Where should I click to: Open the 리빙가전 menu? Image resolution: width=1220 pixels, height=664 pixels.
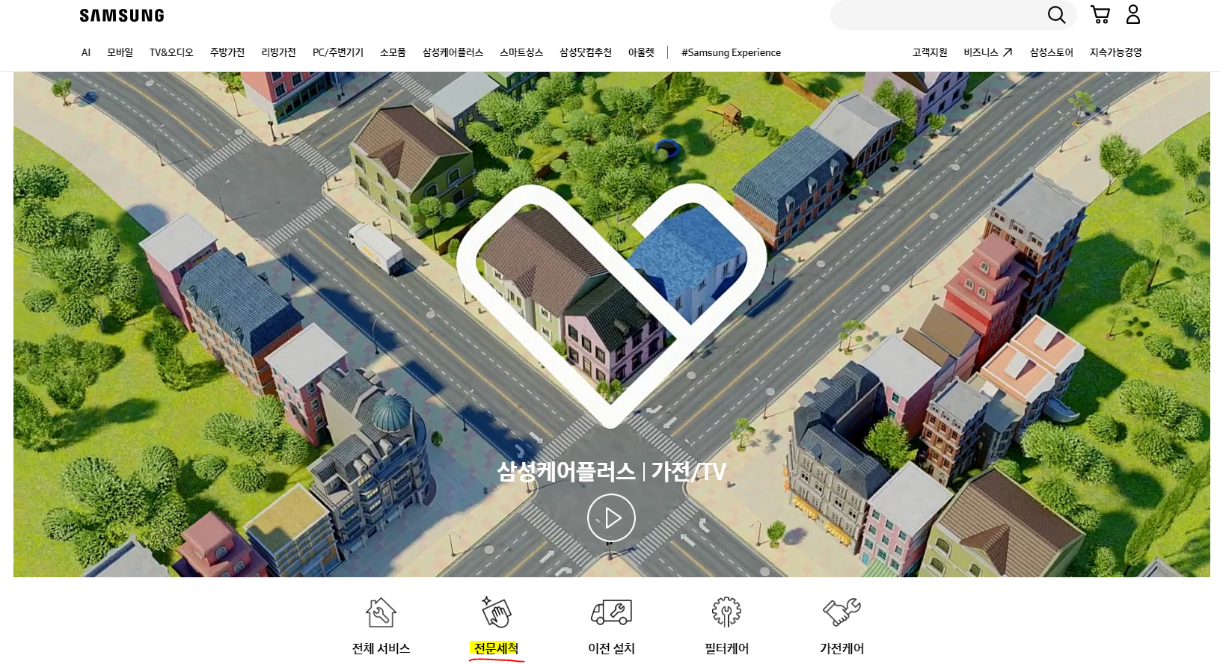(278, 52)
